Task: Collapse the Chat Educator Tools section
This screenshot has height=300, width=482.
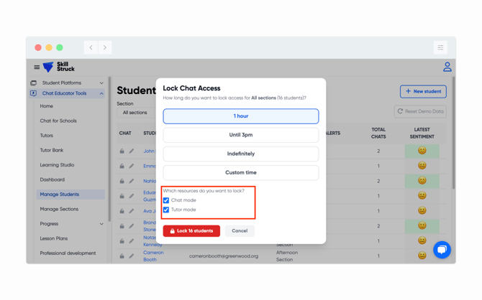Action: click(x=101, y=93)
